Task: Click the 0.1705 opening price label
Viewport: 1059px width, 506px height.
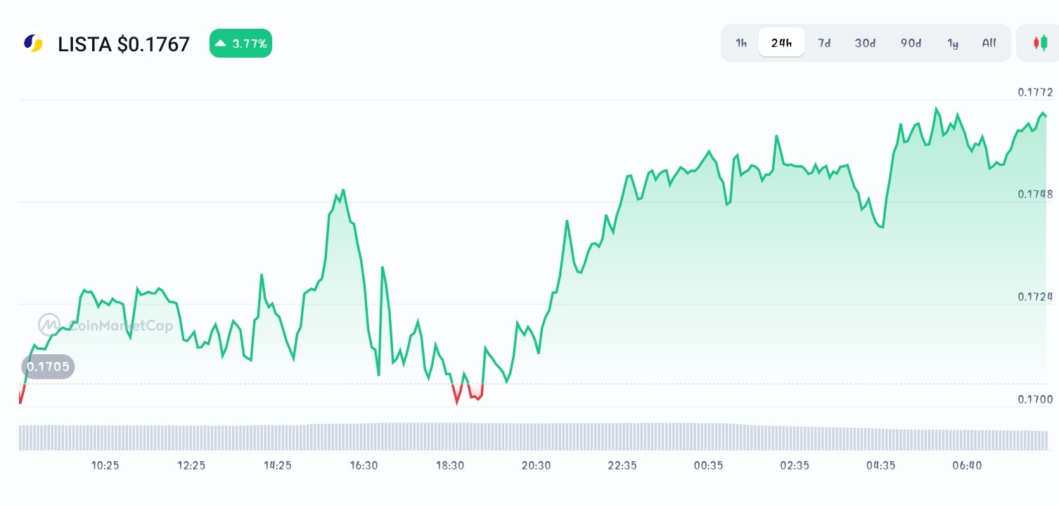Action: click(48, 366)
